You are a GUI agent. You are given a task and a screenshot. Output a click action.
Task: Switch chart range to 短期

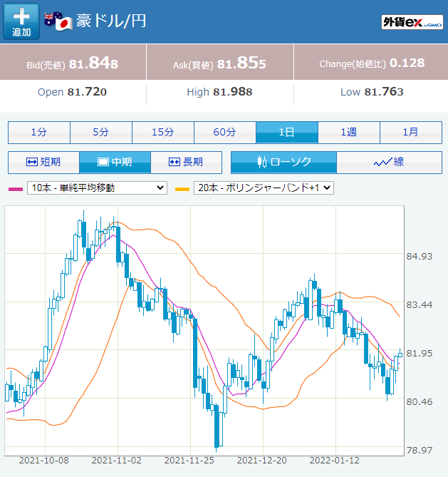[43, 162]
